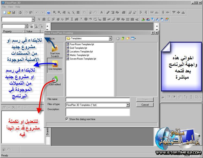The height and width of the screenshot is (158, 203).
Task: Click the Property column header
Action: click(13, 31)
